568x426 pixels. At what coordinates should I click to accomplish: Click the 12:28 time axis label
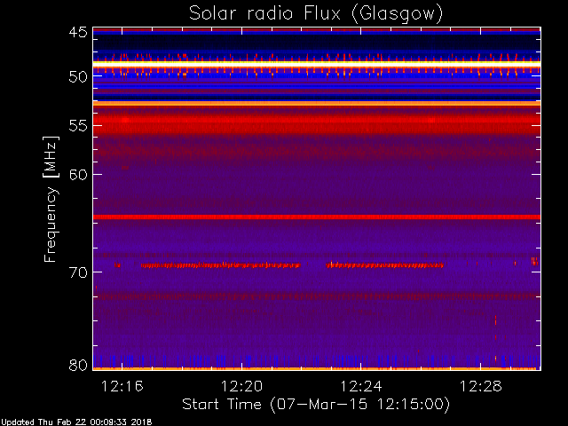point(480,386)
